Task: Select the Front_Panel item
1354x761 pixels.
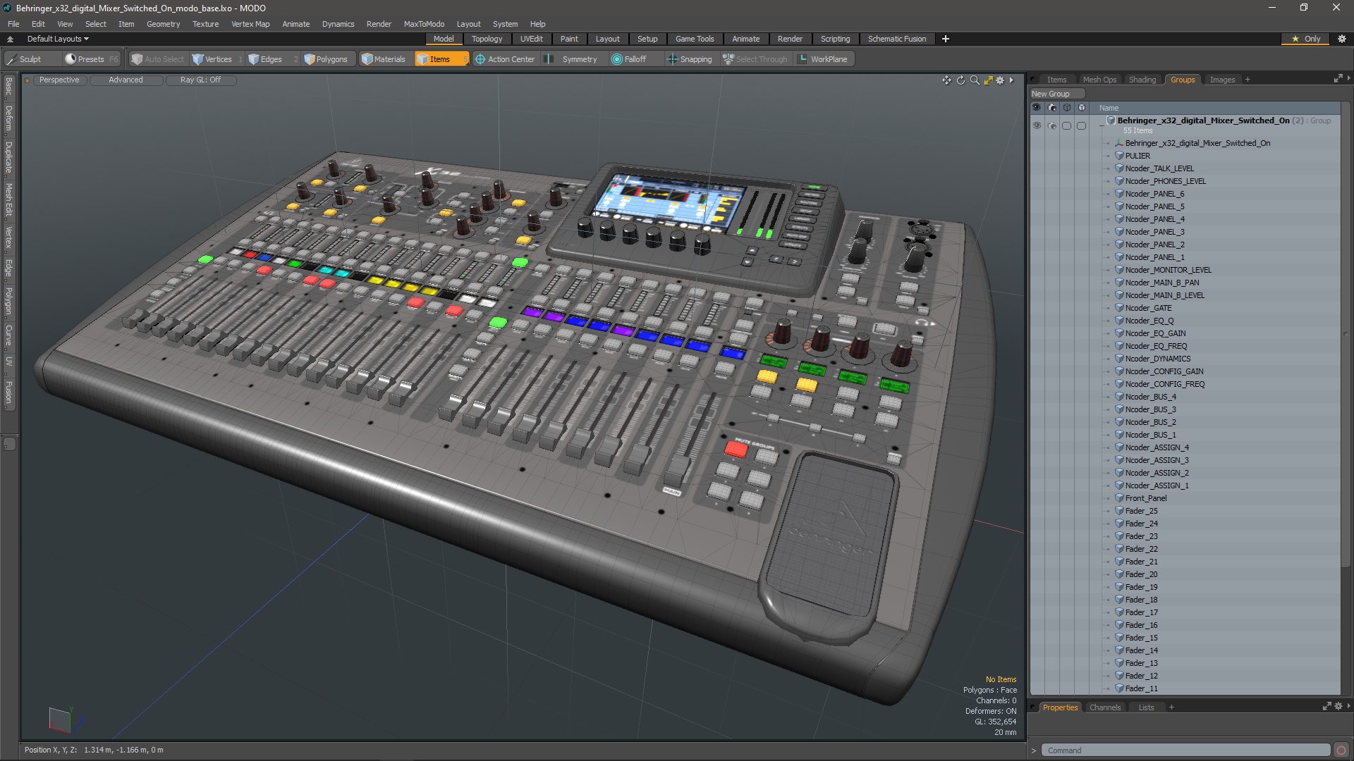Action: click(x=1145, y=498)
